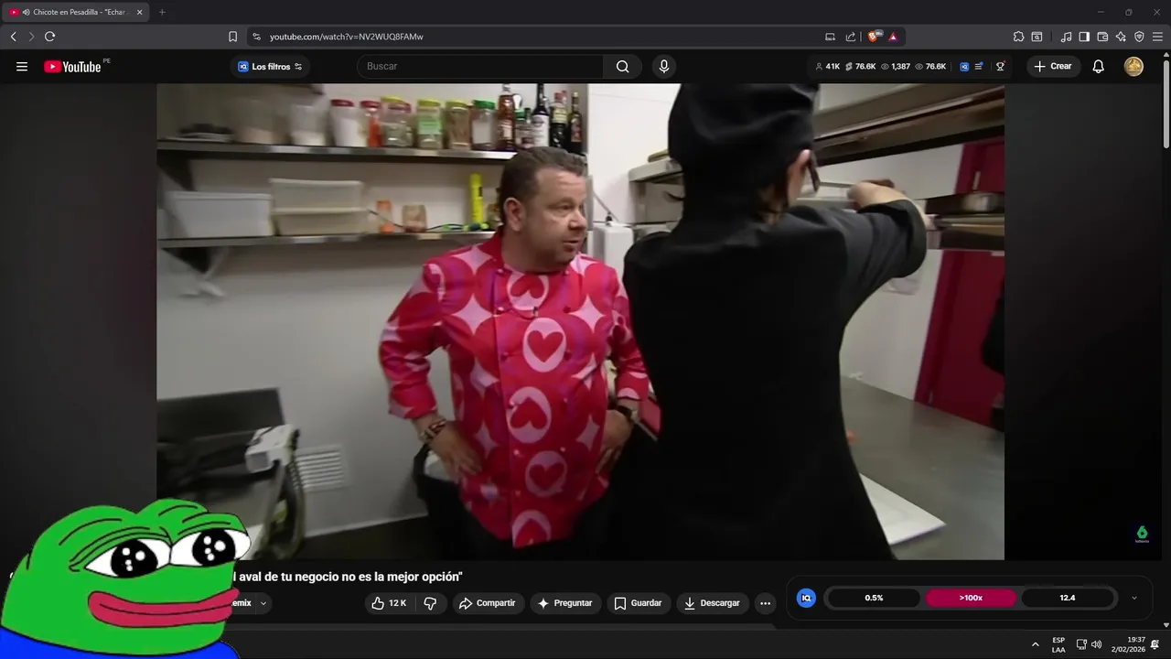This screenshot has height=659, width=1171.
Task: Click the Preguntar ask button
Action: click(x=564, y=603)
